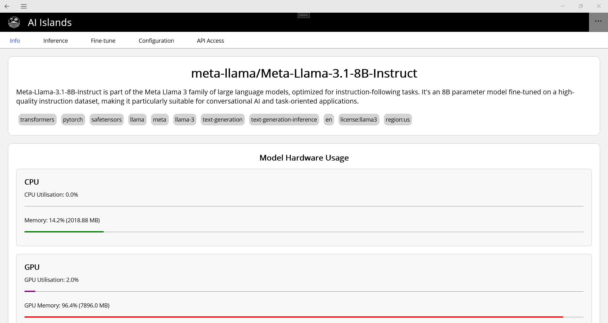Click 'GPU Memory: 96.4% (7896.0 MB)' text
The height and width of the screenshot is (323, 608).
click(67, 306)
